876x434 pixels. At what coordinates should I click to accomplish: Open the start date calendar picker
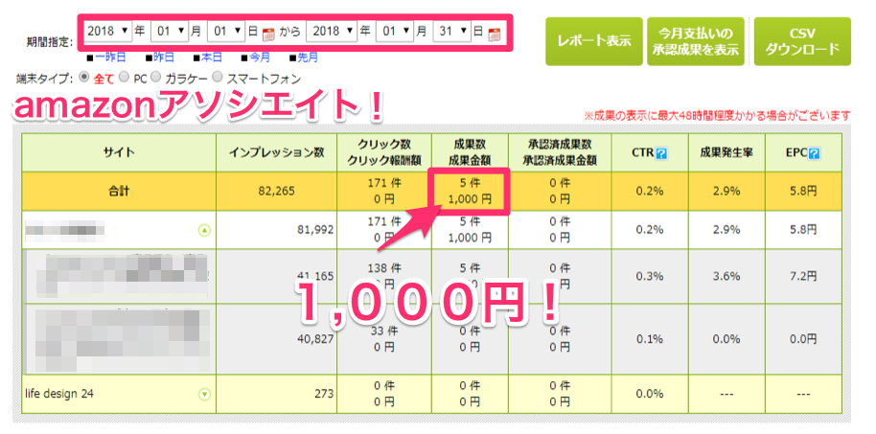(268, 33)
